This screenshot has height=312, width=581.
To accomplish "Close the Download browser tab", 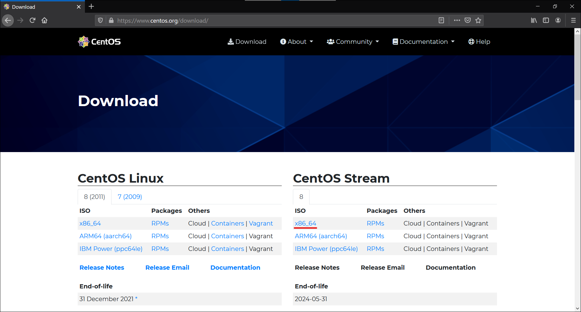I will pyautogui.click(x=79, y=7).
